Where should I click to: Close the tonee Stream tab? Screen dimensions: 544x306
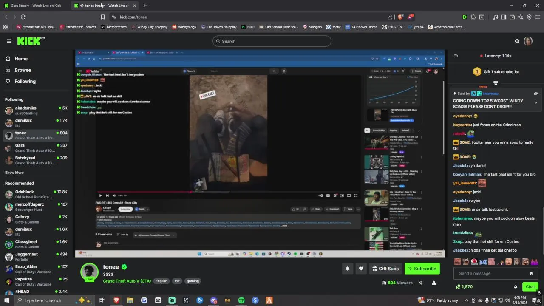(134, 6)
